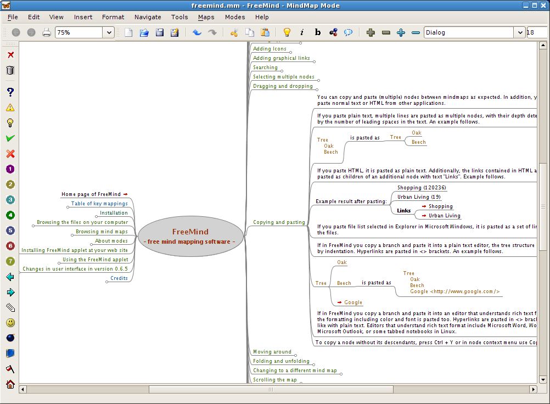Add the paperclip attachment icon
This screenshot has height=404, width=550.
(10, 307)
